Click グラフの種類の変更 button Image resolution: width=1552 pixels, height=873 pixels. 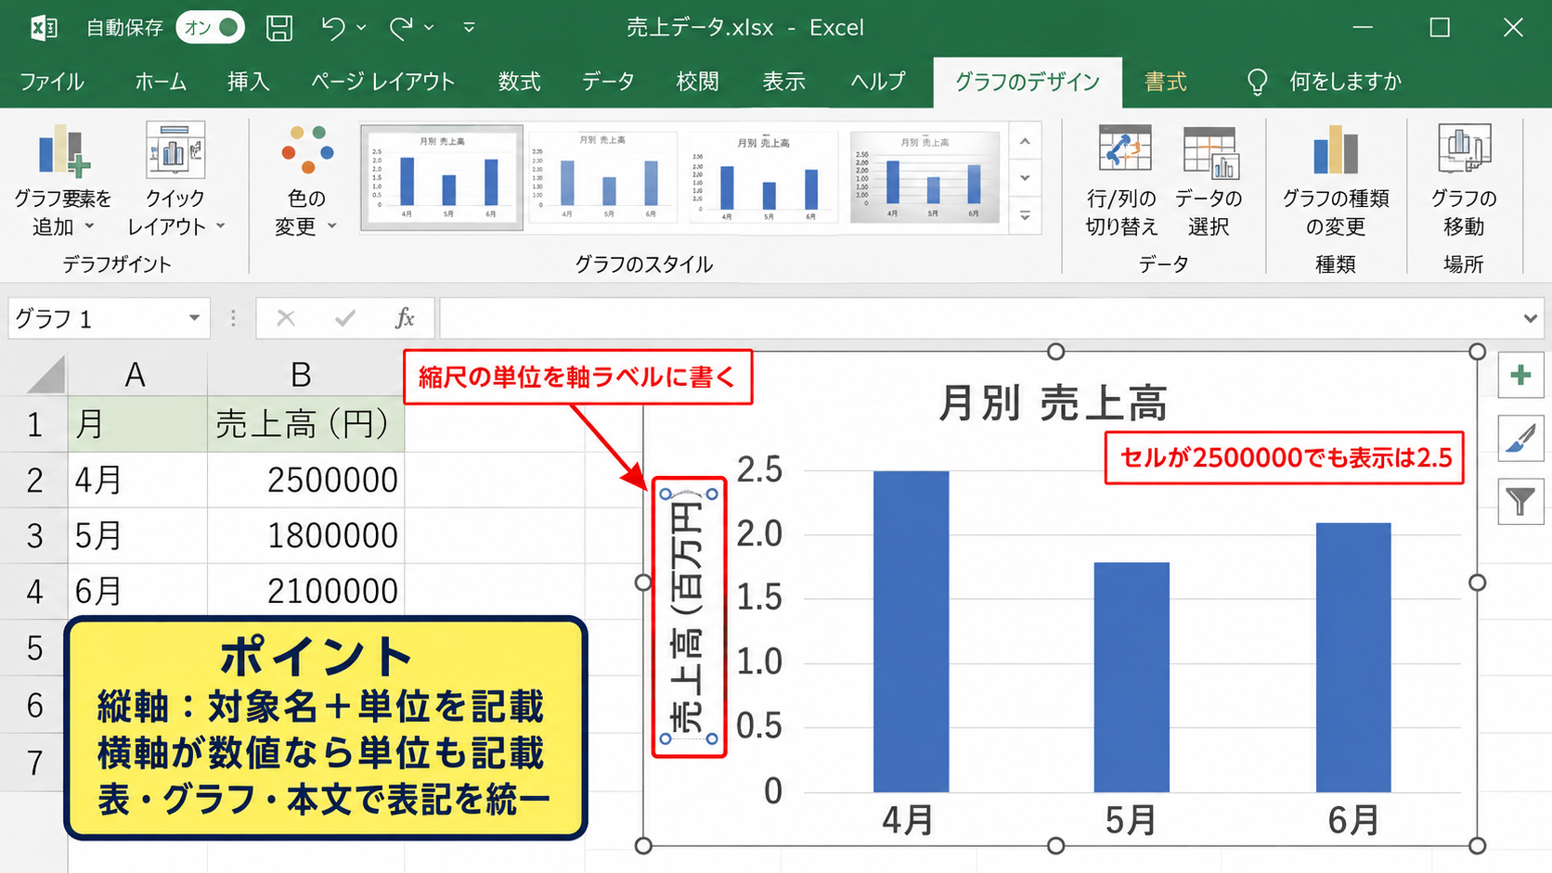tap(1336, 180)
